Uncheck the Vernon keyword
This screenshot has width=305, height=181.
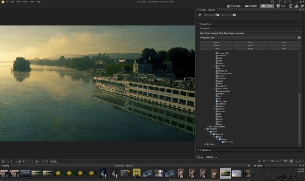219,139
